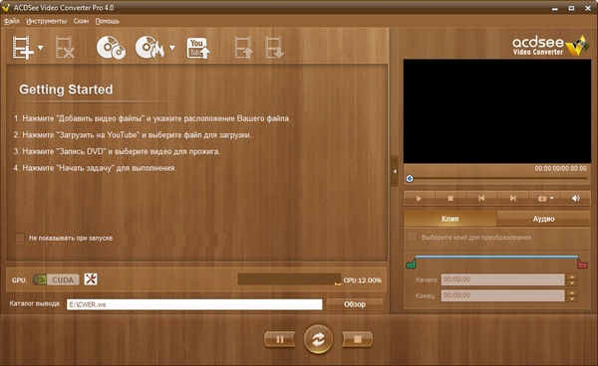
Task: Click the '00:00:00/00:00:00' time readout
Action: [560, 168]
